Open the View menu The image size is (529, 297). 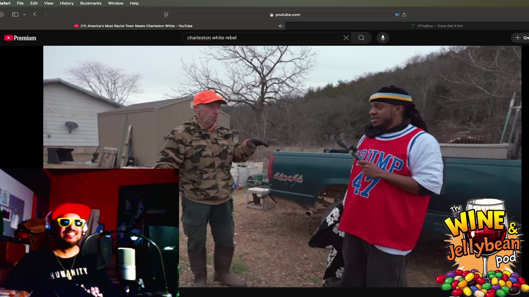coord(49,3)
